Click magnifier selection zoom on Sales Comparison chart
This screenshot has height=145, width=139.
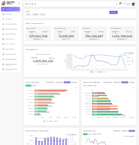tap(71, 135)
